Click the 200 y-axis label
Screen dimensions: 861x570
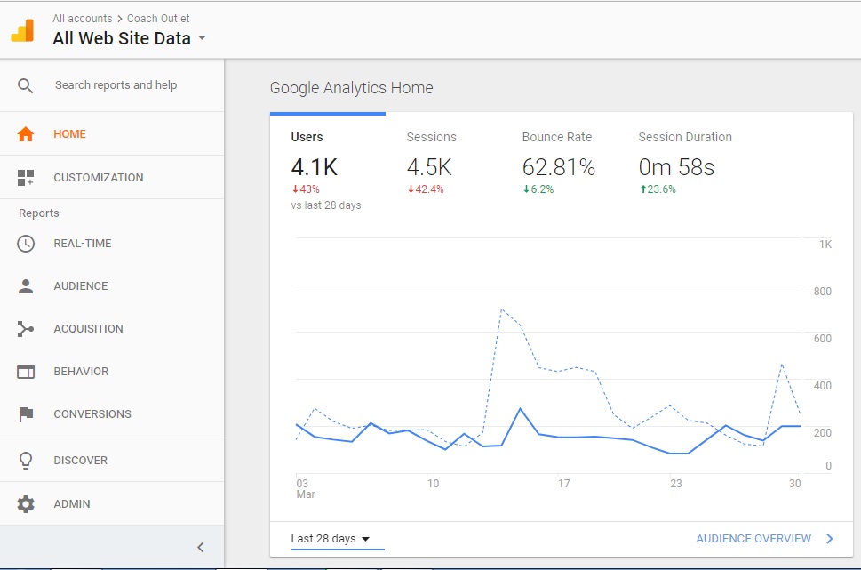point(823,432)
